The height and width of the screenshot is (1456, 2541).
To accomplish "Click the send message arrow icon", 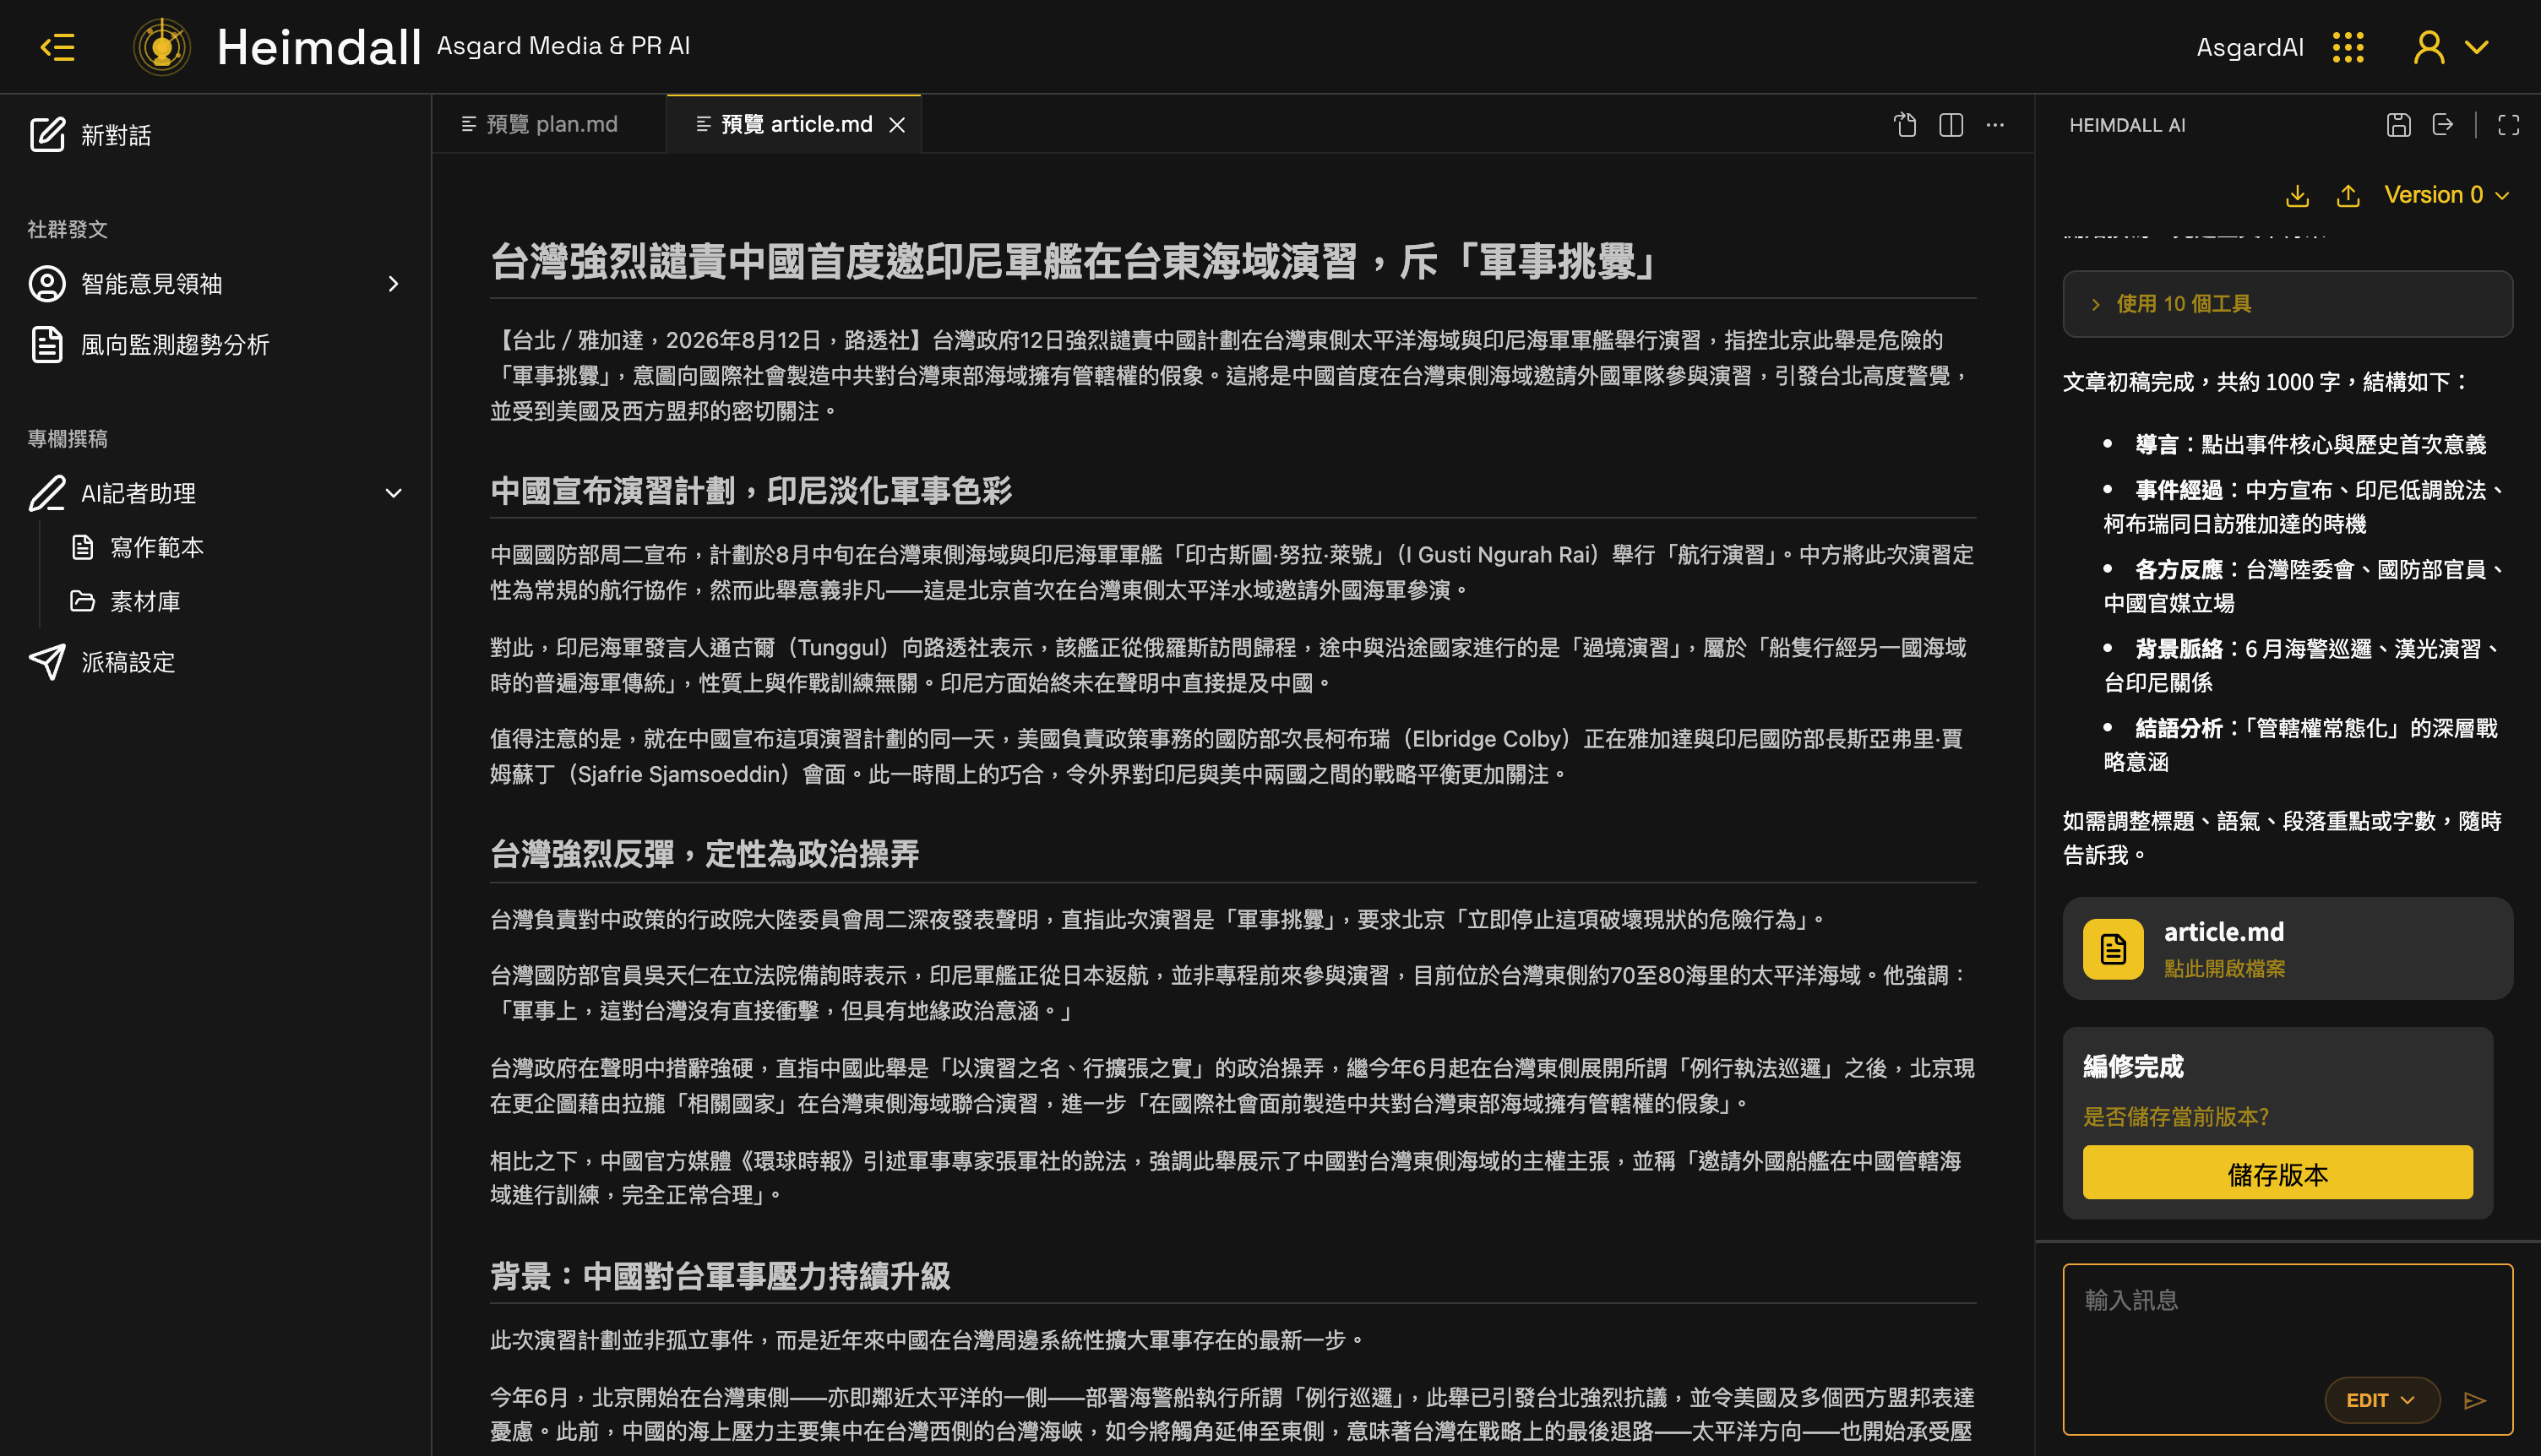I will [x=2475, y=1400].
